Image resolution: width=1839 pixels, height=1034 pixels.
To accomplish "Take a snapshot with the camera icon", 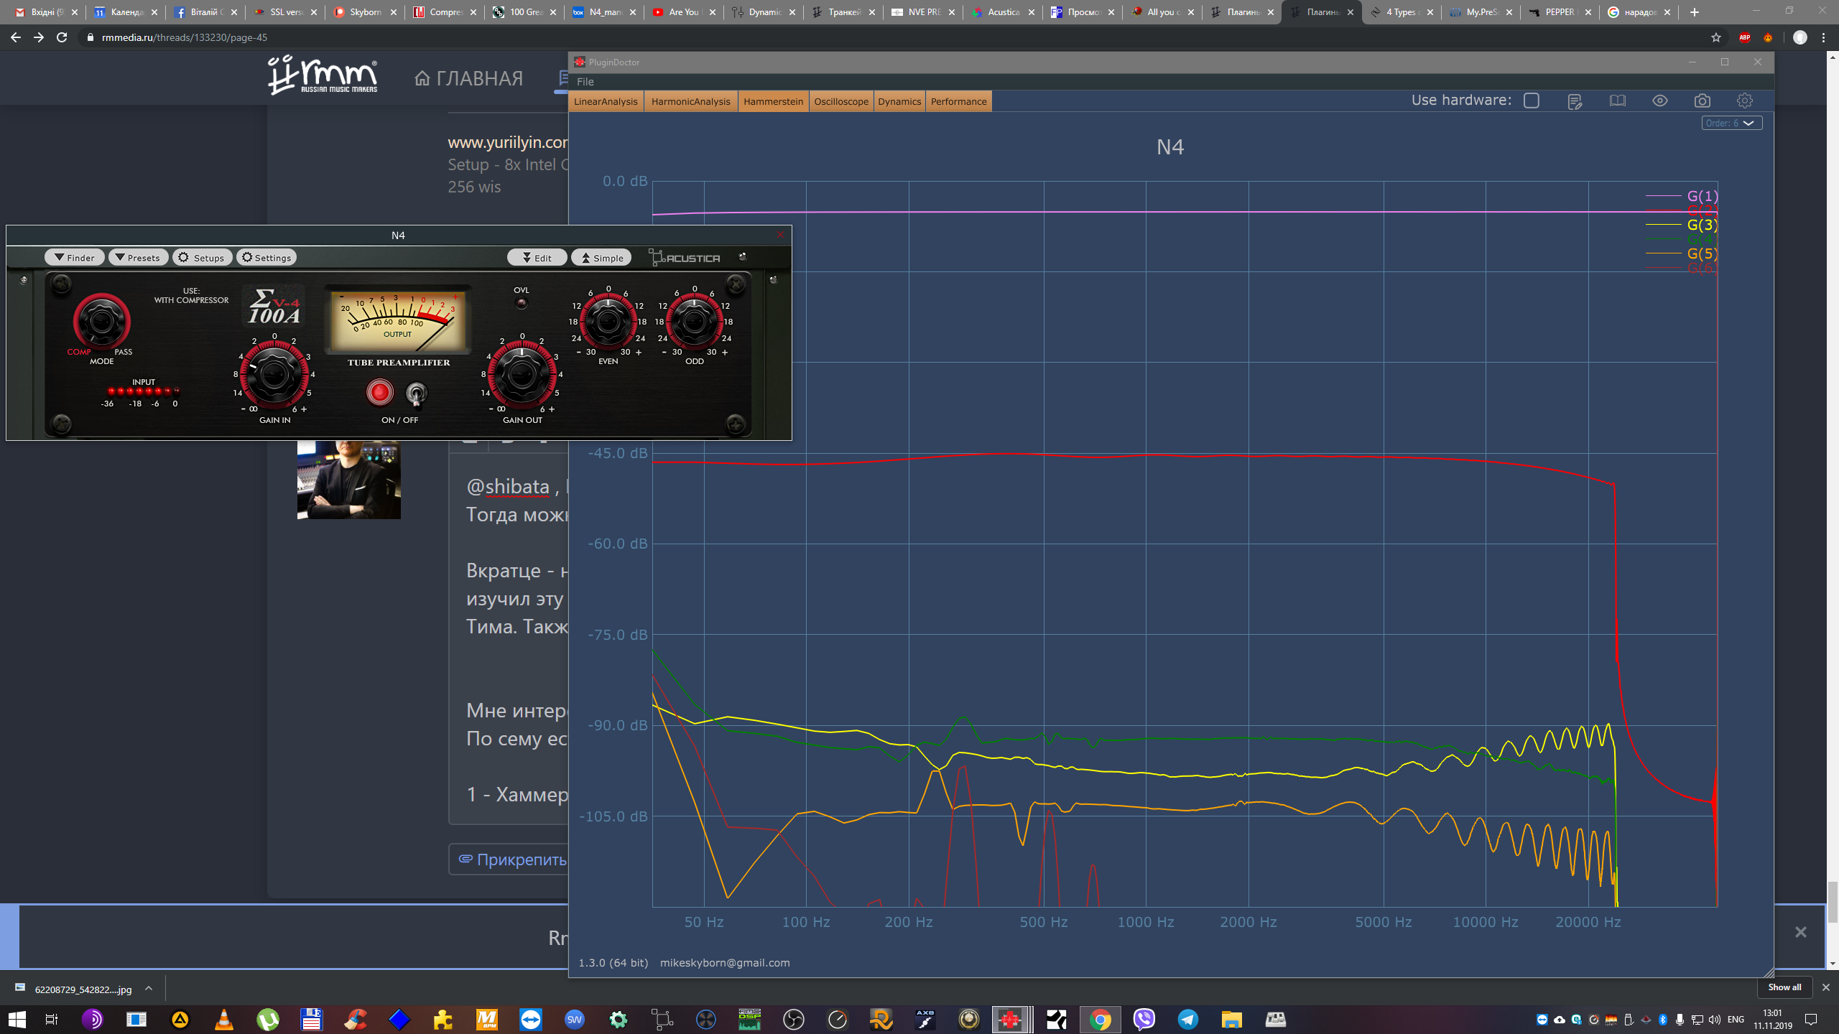I will [x=1702, y=101].
